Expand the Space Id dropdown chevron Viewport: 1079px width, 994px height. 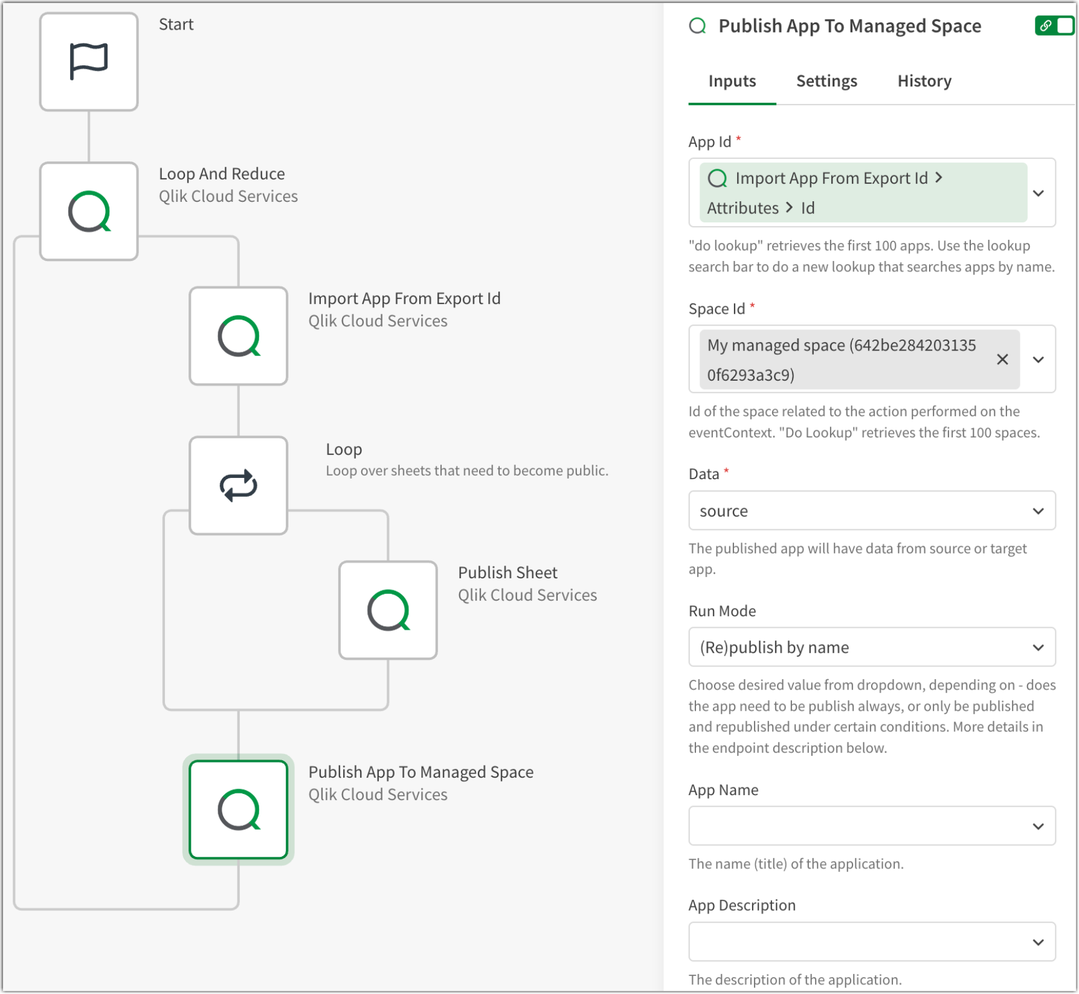[x=1040, y=359]
